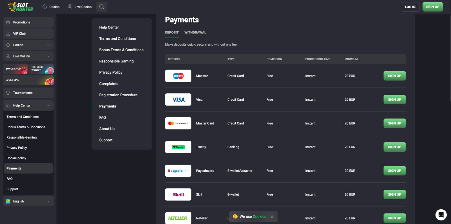This screenshot has height=224, width=451.
Task: Click the Log In button
Action: (410, 7)
